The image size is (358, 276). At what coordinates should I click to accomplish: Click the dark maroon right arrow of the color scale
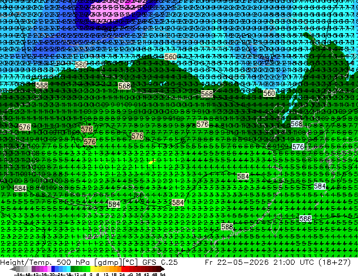[163, 269]
